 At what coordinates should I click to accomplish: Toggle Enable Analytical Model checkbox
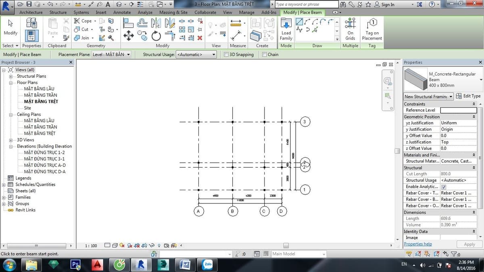[x=444, y=187]
